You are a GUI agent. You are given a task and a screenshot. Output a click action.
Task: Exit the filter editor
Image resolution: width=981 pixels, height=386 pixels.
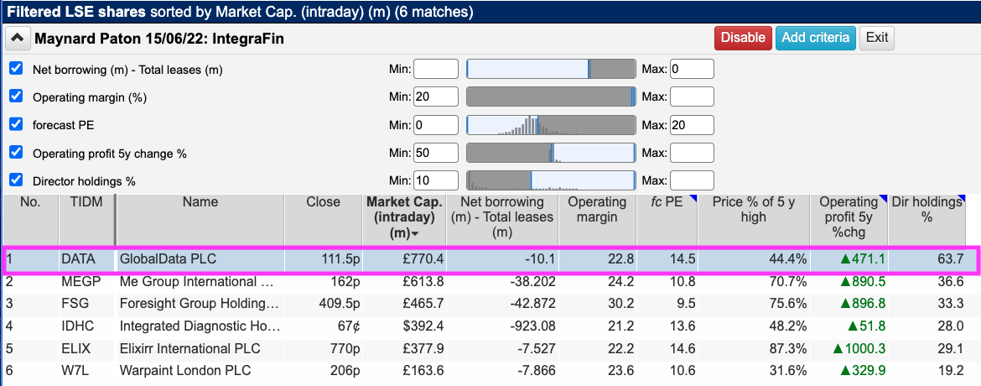point(877,38)
